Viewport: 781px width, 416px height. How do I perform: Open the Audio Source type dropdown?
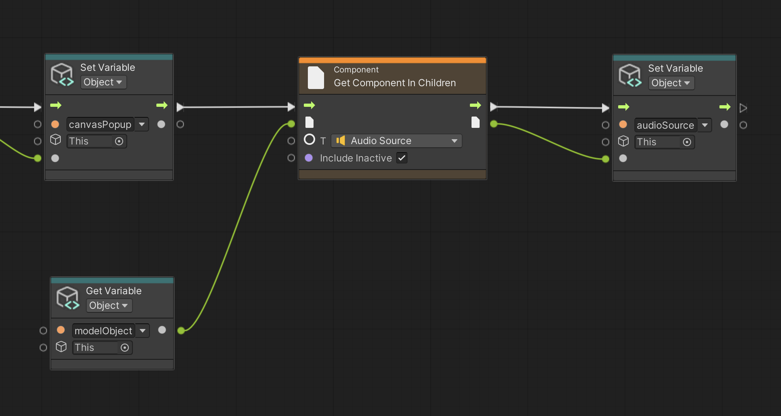[x=454, y=141]
